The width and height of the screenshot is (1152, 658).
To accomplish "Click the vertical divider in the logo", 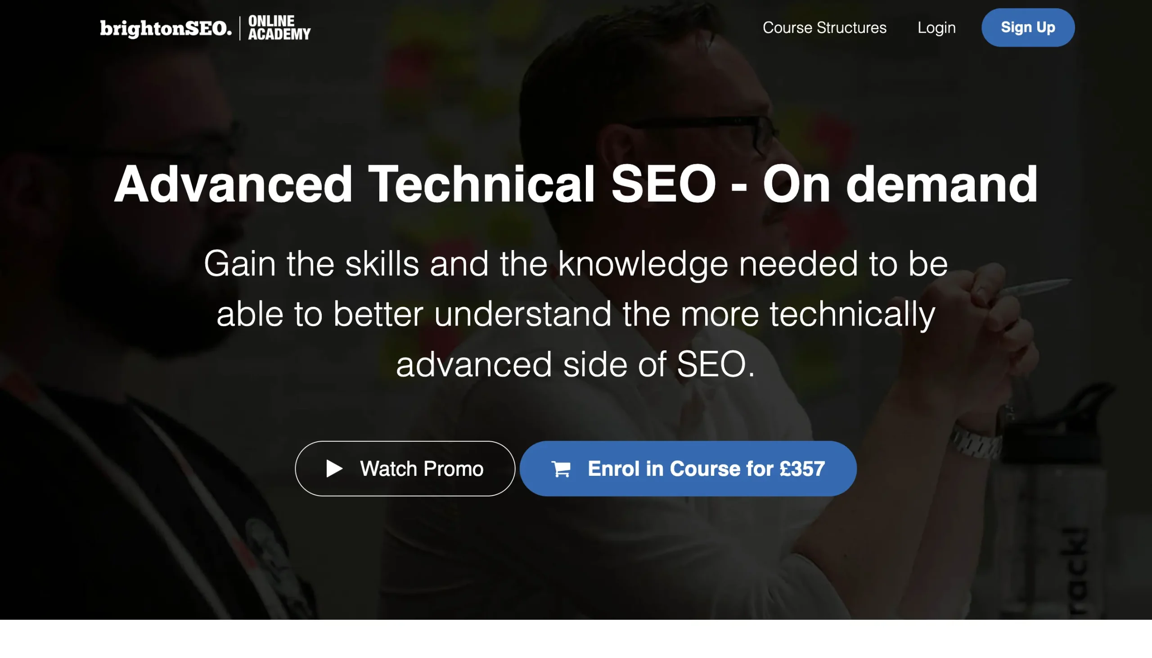I will [240, 27].
